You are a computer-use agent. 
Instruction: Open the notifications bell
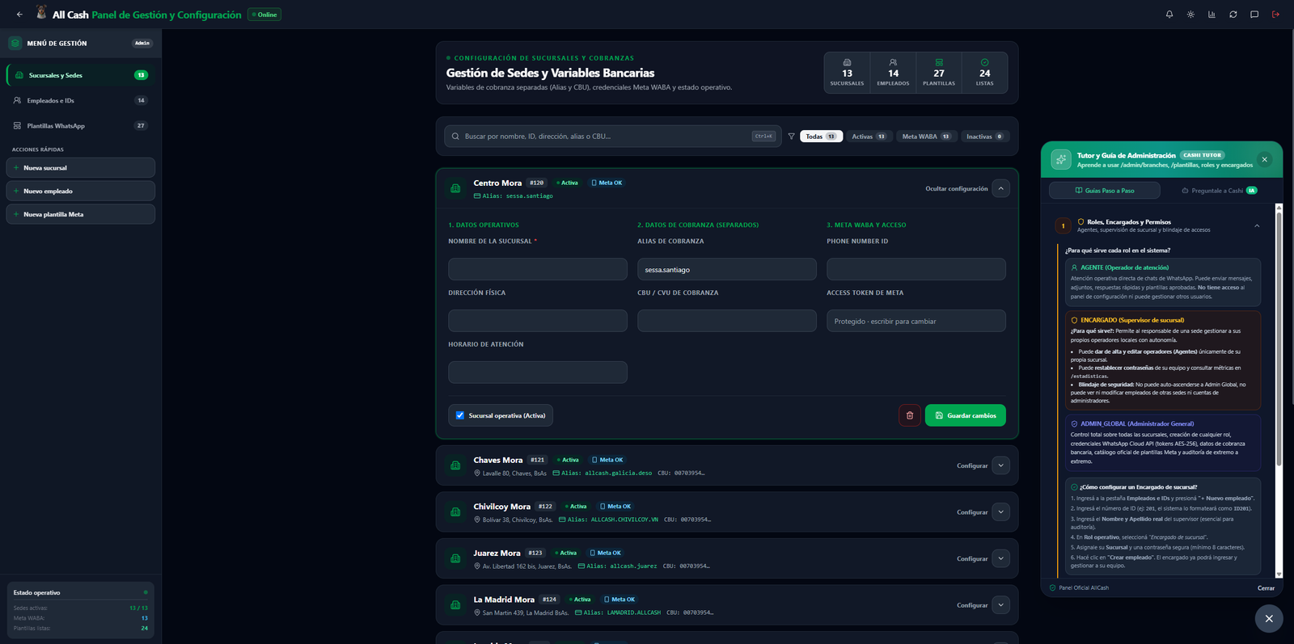pyautogui.click(x=1169, y=15)
